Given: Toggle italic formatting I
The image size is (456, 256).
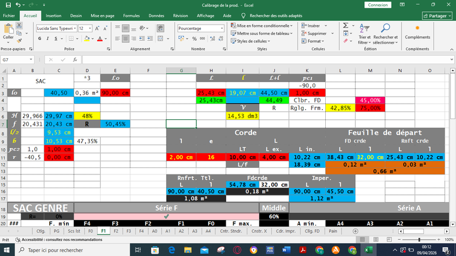Looking at the screenshot, I should coord(47,38).
